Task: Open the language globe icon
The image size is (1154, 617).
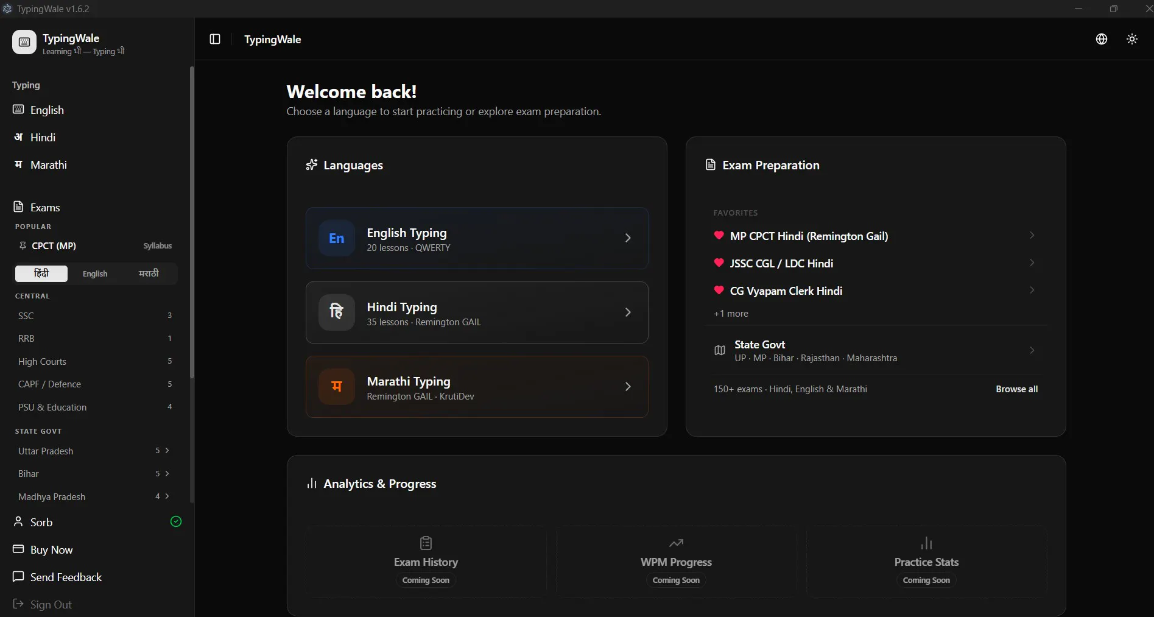Action: 1102,39
